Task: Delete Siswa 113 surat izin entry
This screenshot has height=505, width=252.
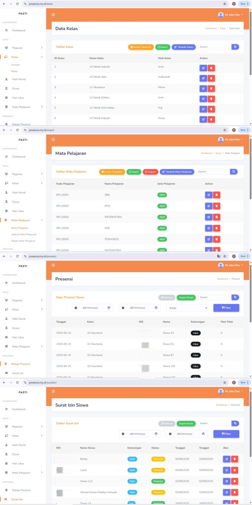Action: point(235,481)
